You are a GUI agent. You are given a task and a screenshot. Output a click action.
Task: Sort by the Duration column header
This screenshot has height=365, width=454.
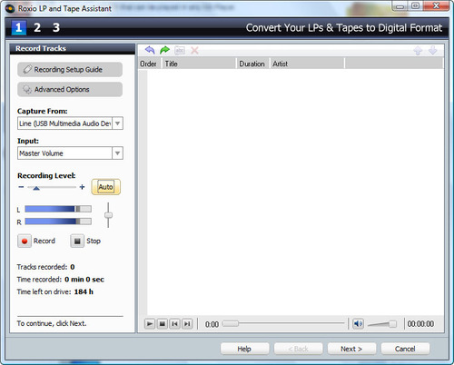[253, 64]
